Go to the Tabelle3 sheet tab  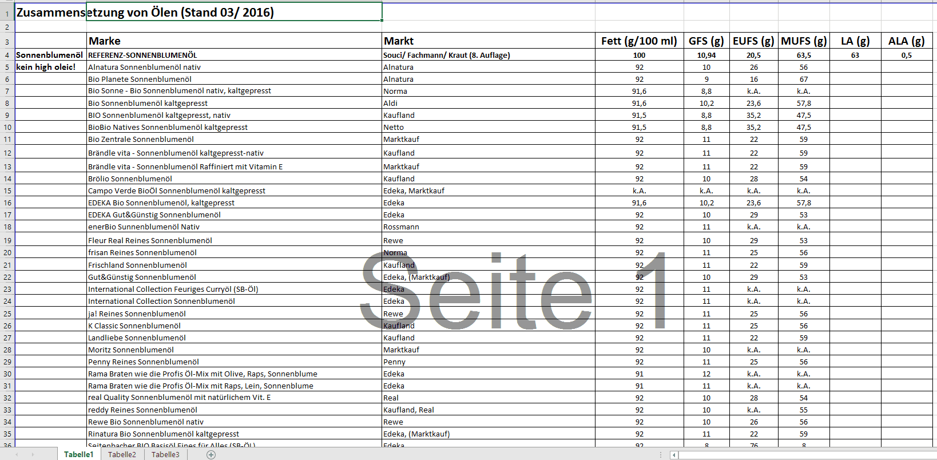click(165, 454)
